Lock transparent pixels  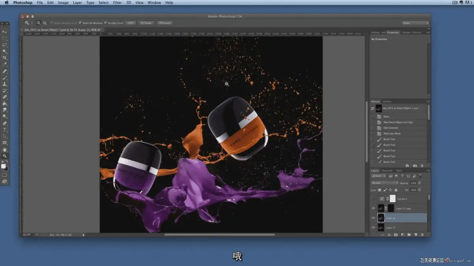[x=380, y=190]
